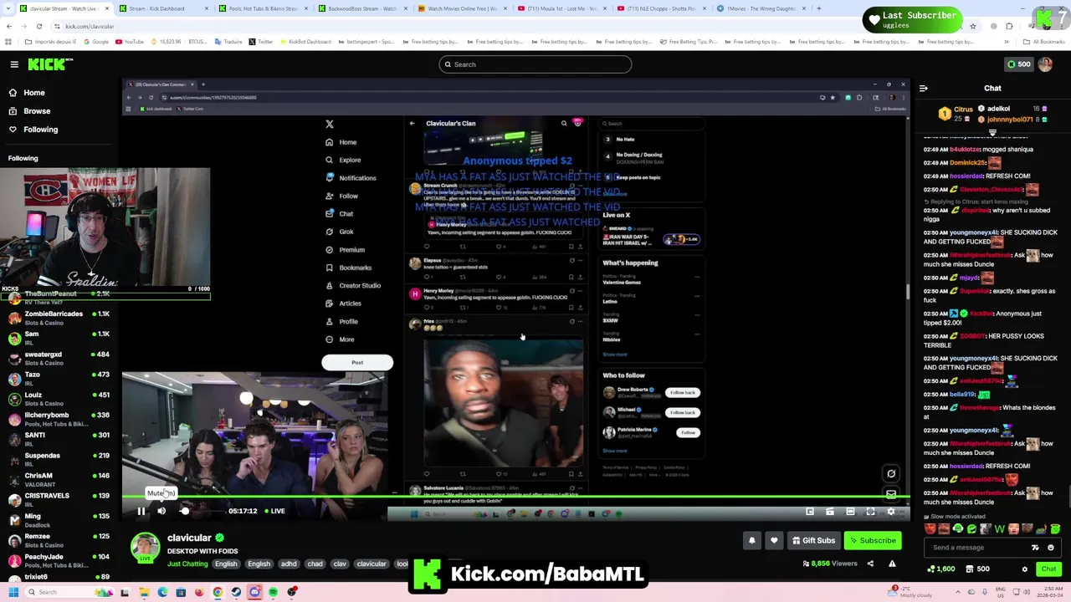The height and width of the screenshot is (602, 1071).
Task: Subscribe to clavicular's channel
Action: tap(873, 541)
